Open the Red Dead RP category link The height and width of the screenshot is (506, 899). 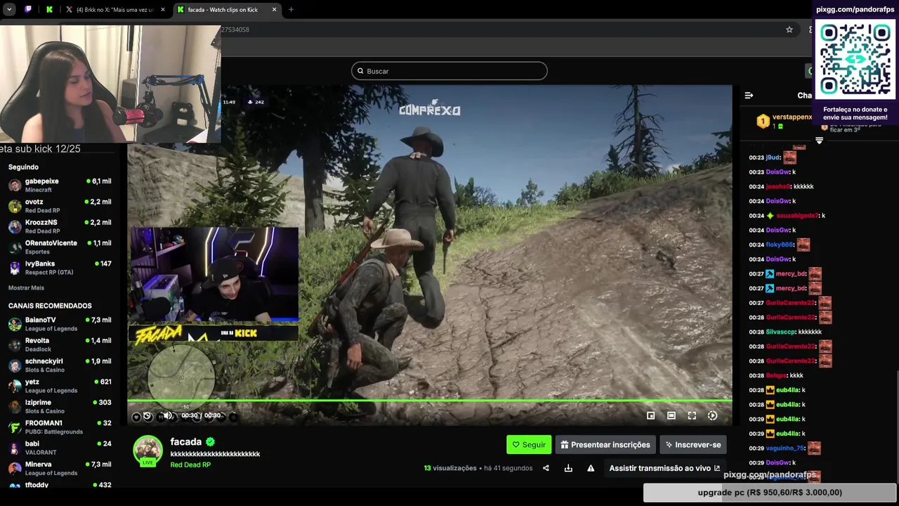(190, 465)
